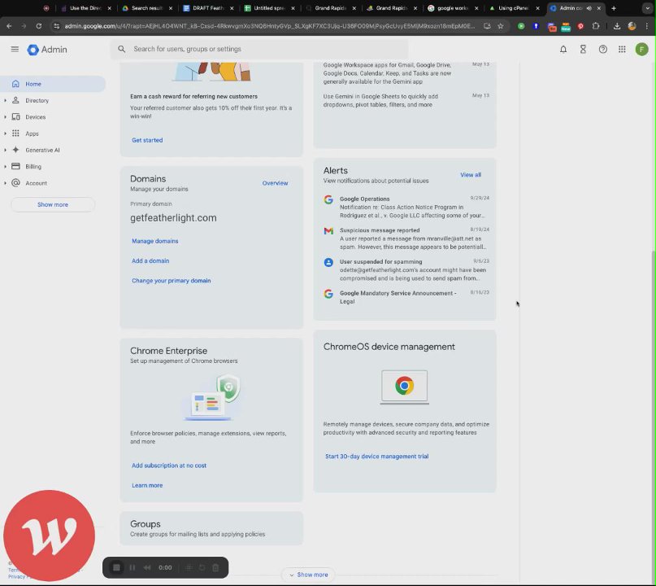Mute the Admin console tab audio
Viewport: 656px width, 586px height.
point(589,8)
